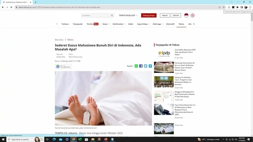
Task: Open the browser side panel
Action: (242, 7)
